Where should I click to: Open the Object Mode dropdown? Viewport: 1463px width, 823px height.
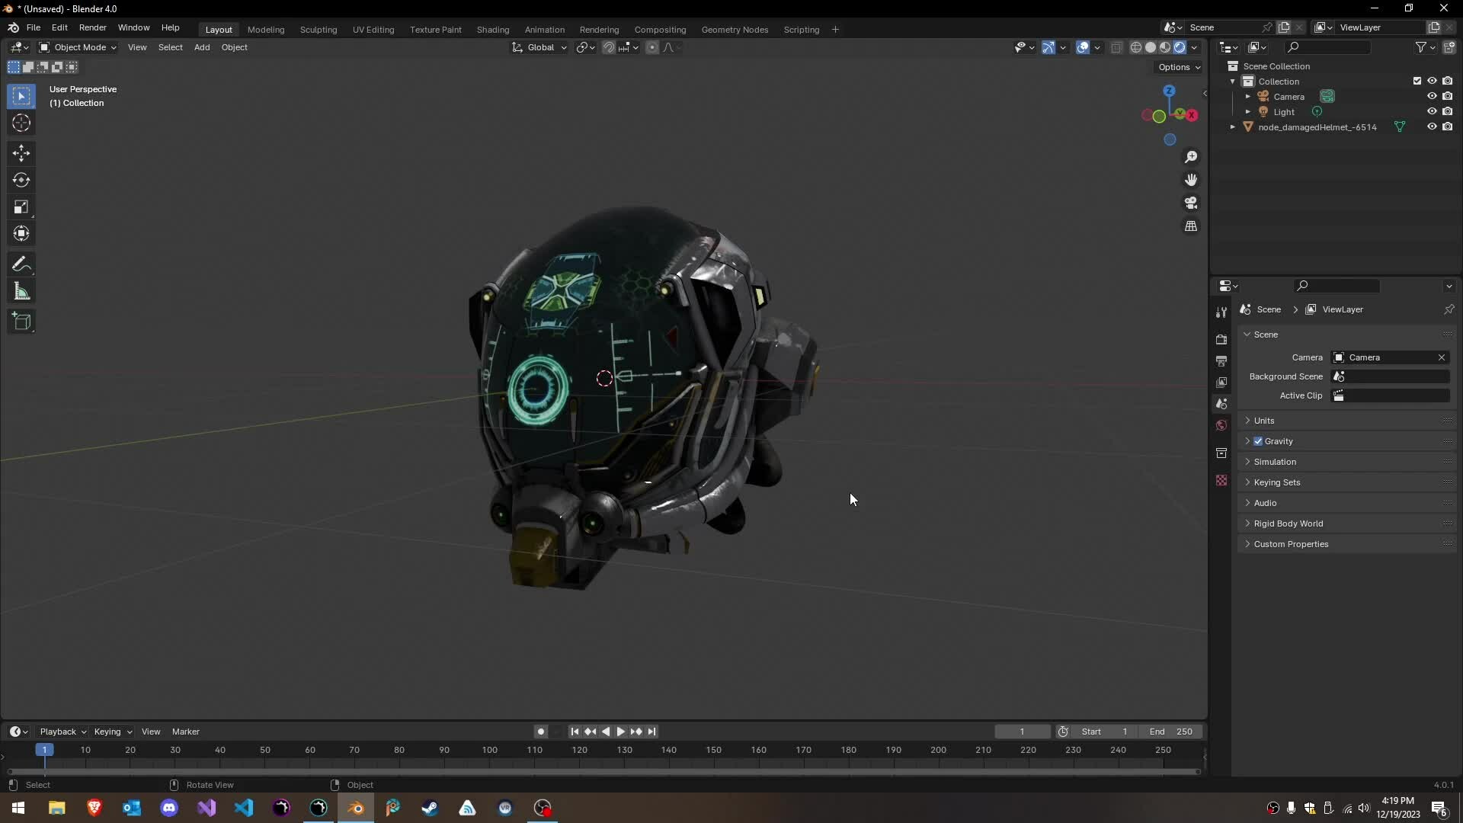(x=78, y=47)
